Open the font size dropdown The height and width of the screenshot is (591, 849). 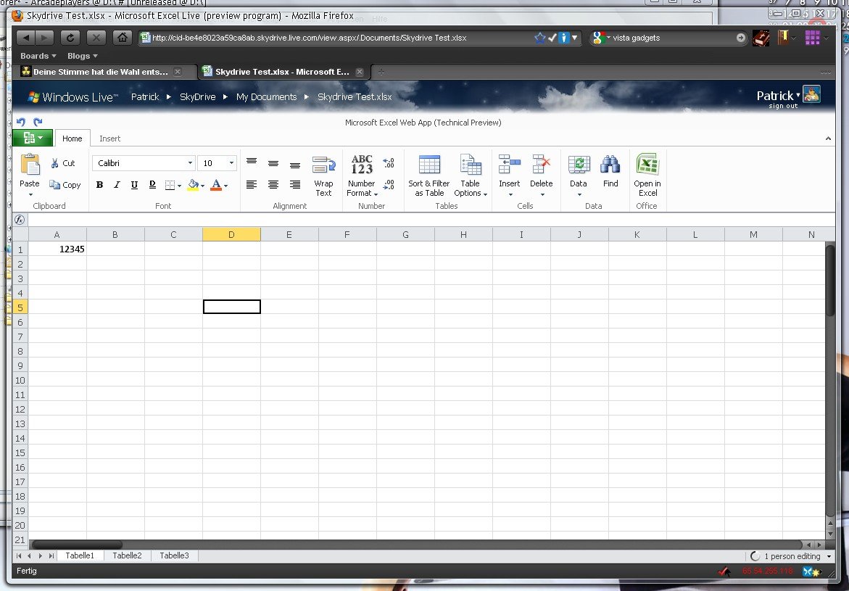click(x=231, y=164)
